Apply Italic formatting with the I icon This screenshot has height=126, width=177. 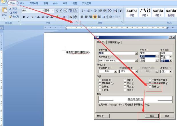[28, 17]
